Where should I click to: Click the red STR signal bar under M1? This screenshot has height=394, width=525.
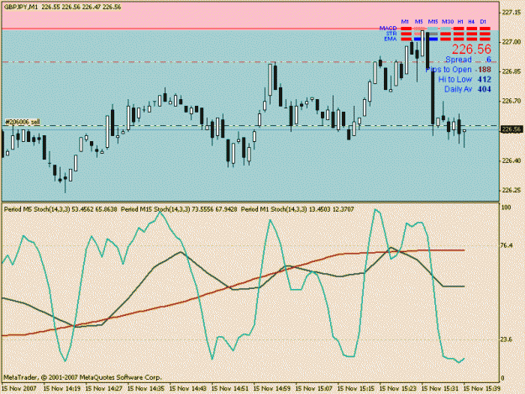pyautogui.click(x=406, y=34)
